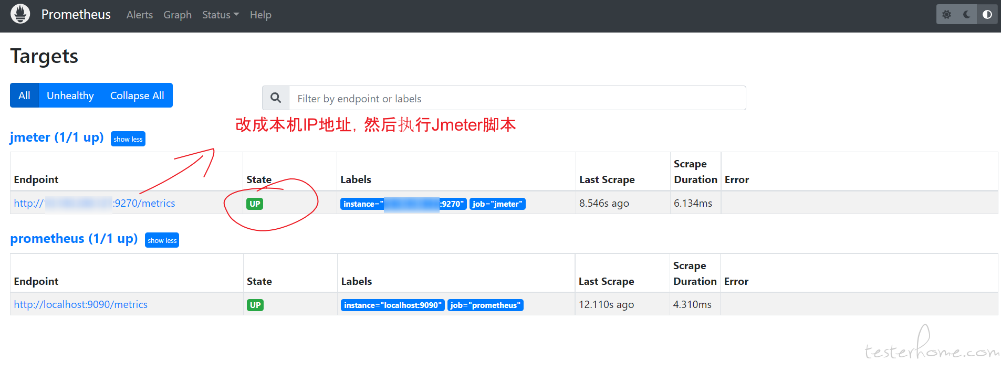1001x372 pixels.
Task: Open the Graph page
Action: click(178, 15)
